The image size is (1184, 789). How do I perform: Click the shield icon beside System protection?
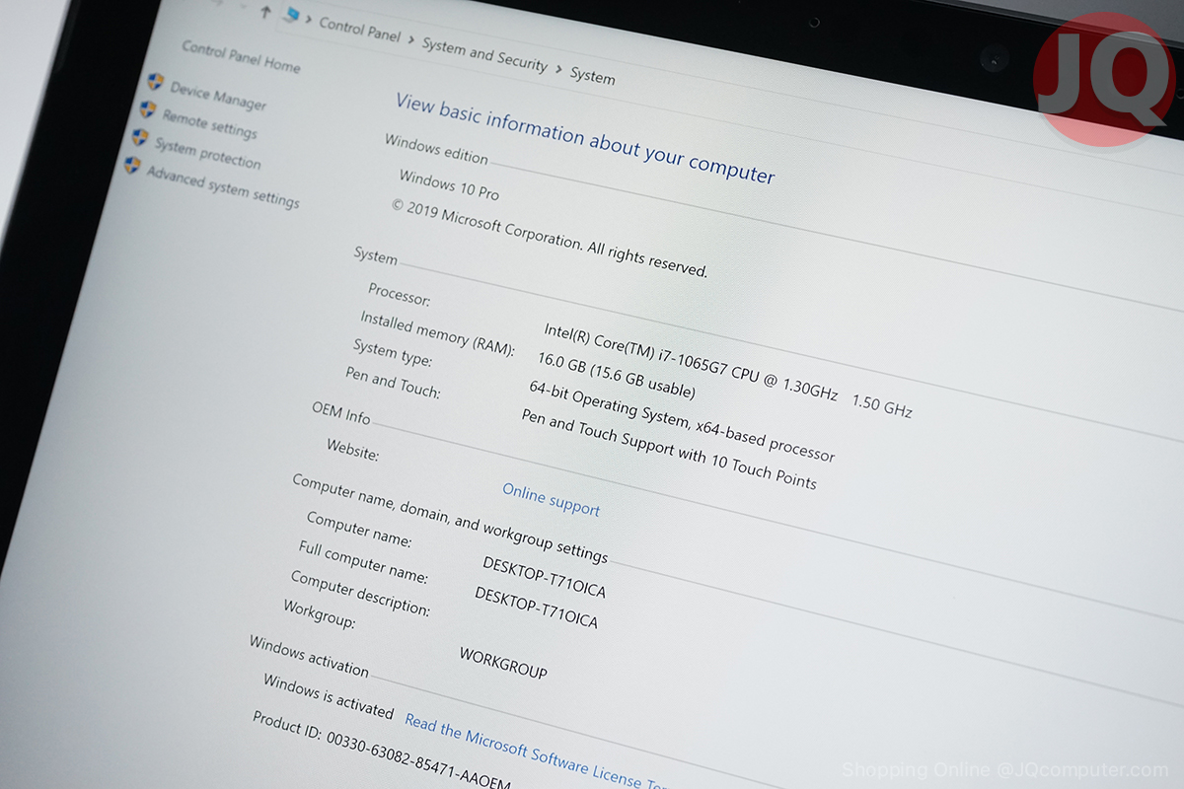(140, 137)
